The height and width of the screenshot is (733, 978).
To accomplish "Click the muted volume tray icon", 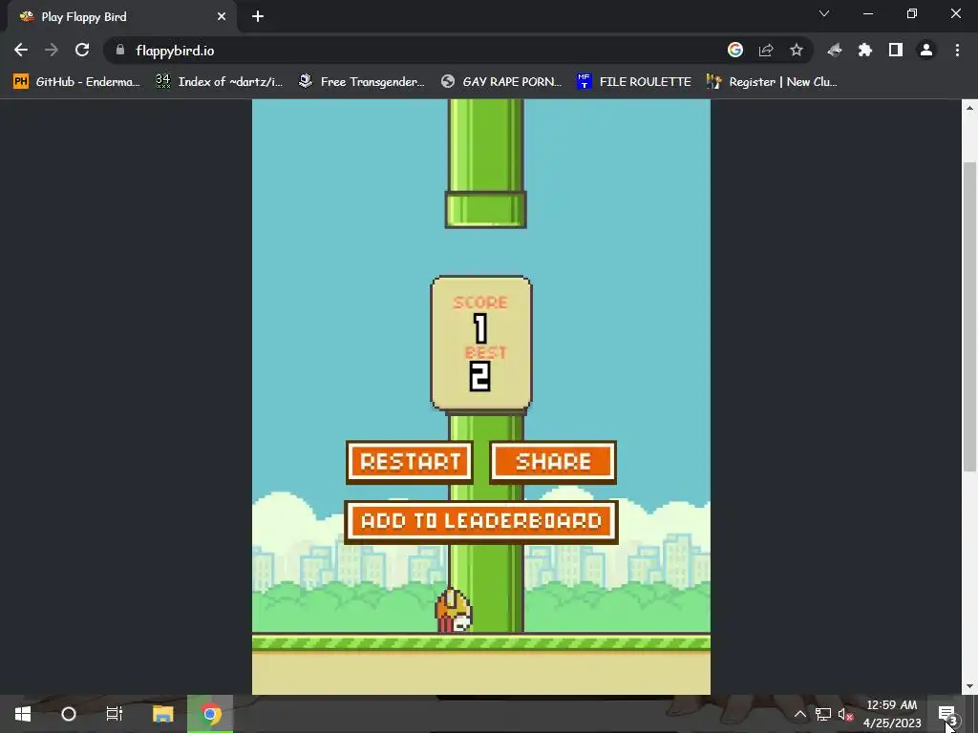I will (846, 714).
